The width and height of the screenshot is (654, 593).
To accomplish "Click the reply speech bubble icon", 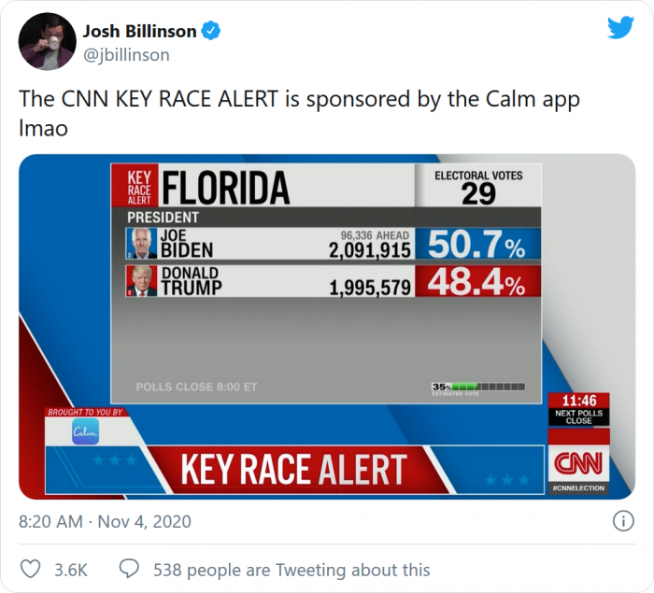I will pyautogui.click(x=130, y=570).
